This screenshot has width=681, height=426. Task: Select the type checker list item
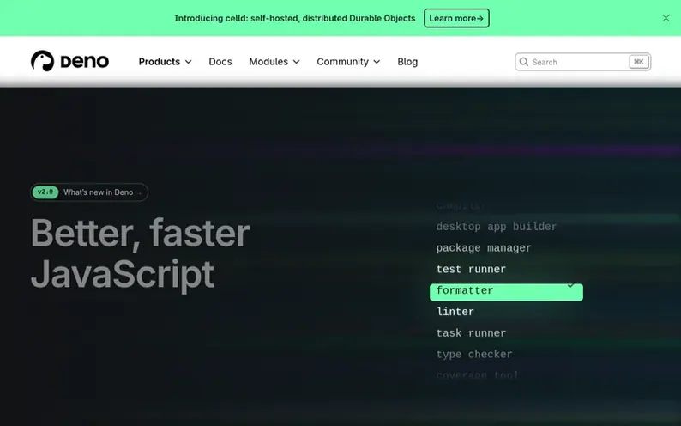474,355
